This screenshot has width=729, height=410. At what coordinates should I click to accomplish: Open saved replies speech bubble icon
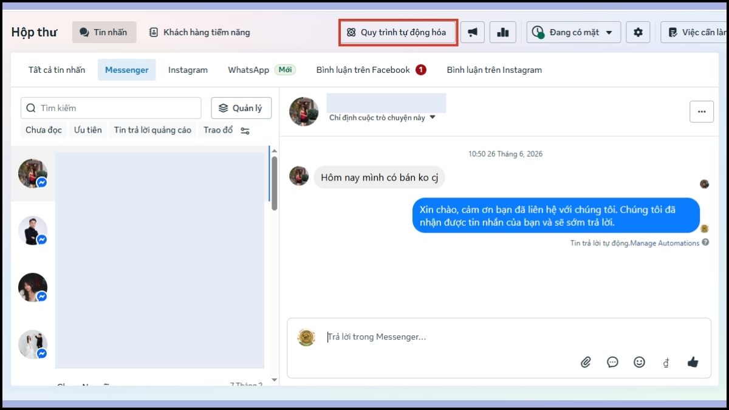[612, 362]
